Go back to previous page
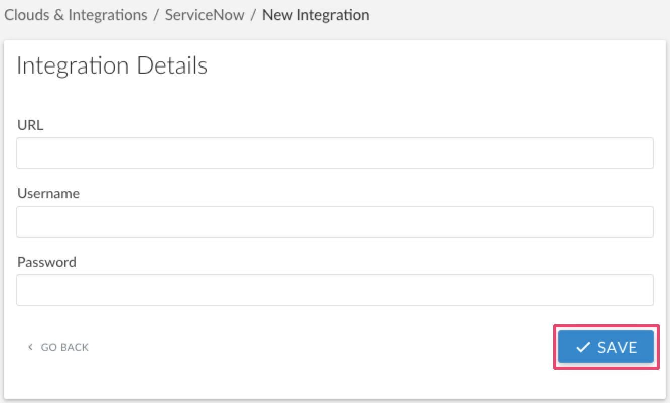This screenshot has height=403, width=670. point(58,347)
